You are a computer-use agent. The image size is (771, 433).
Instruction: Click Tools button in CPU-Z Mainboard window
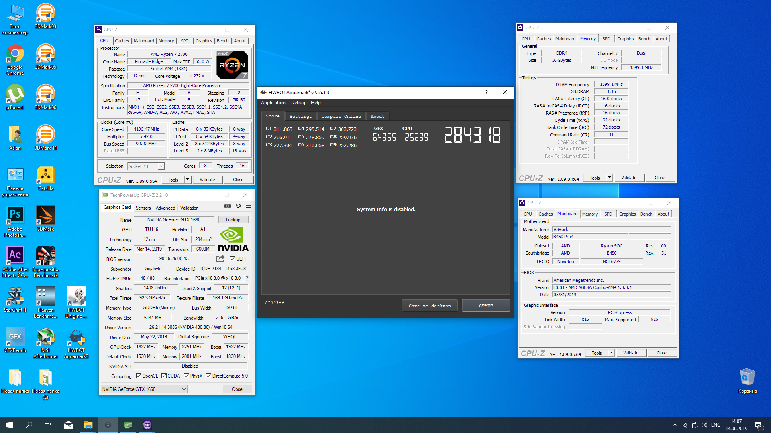596,353
